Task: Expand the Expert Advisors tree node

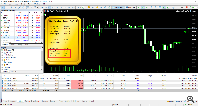Action: coord(2,57)
